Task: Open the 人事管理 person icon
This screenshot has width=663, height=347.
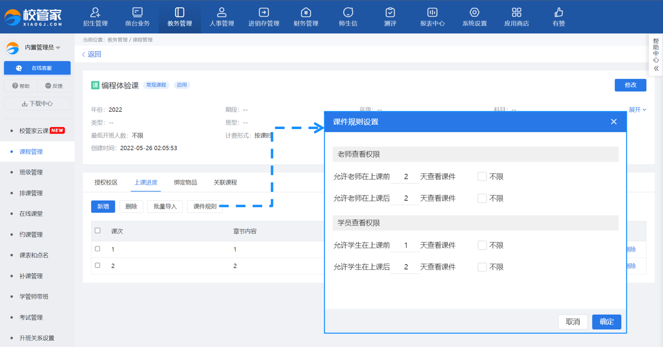Action: click(222, 13)
